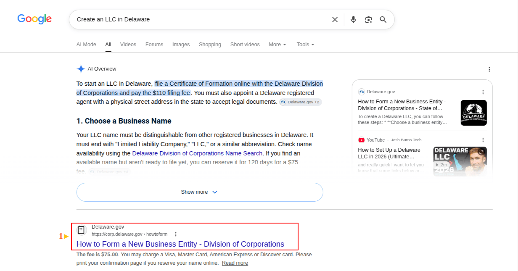The height and width of the screenshot is (271, 518).
Task: Open Delaware.gov source card title
Action: [402, 105]
